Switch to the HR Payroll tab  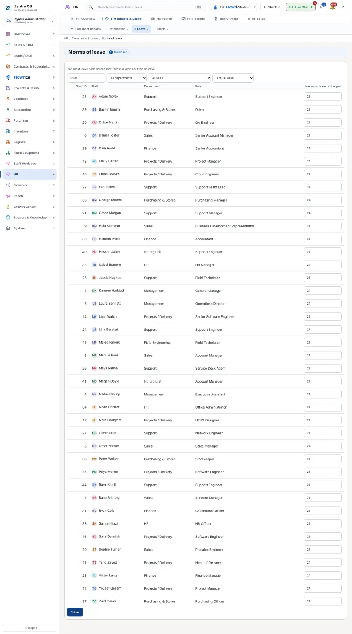(162, 19)
